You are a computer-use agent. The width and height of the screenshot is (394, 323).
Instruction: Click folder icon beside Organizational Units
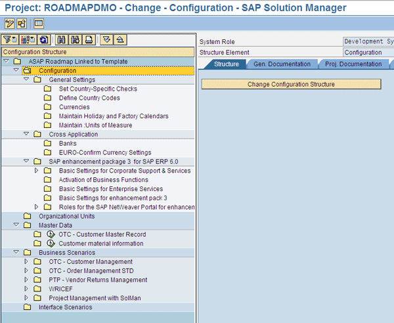(x=27, y=216)
